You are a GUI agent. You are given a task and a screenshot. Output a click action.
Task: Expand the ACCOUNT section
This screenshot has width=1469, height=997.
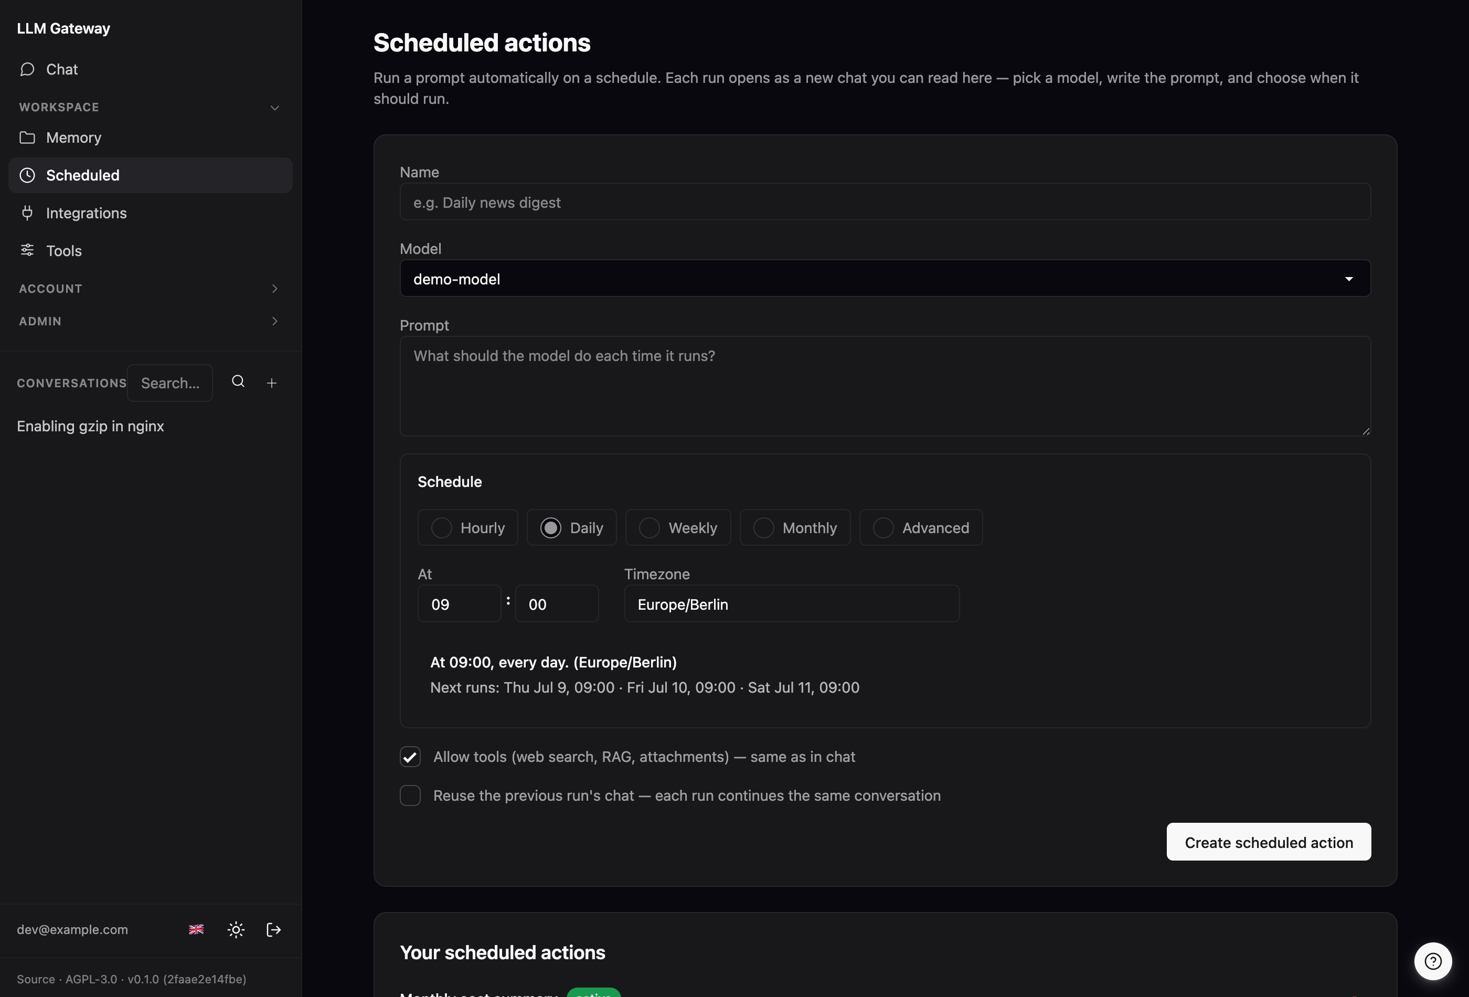click(150, 289)
